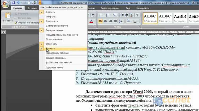The image size is (199, 111).
Task: Apply shading with paint bucket button
Action: (128, 21)
